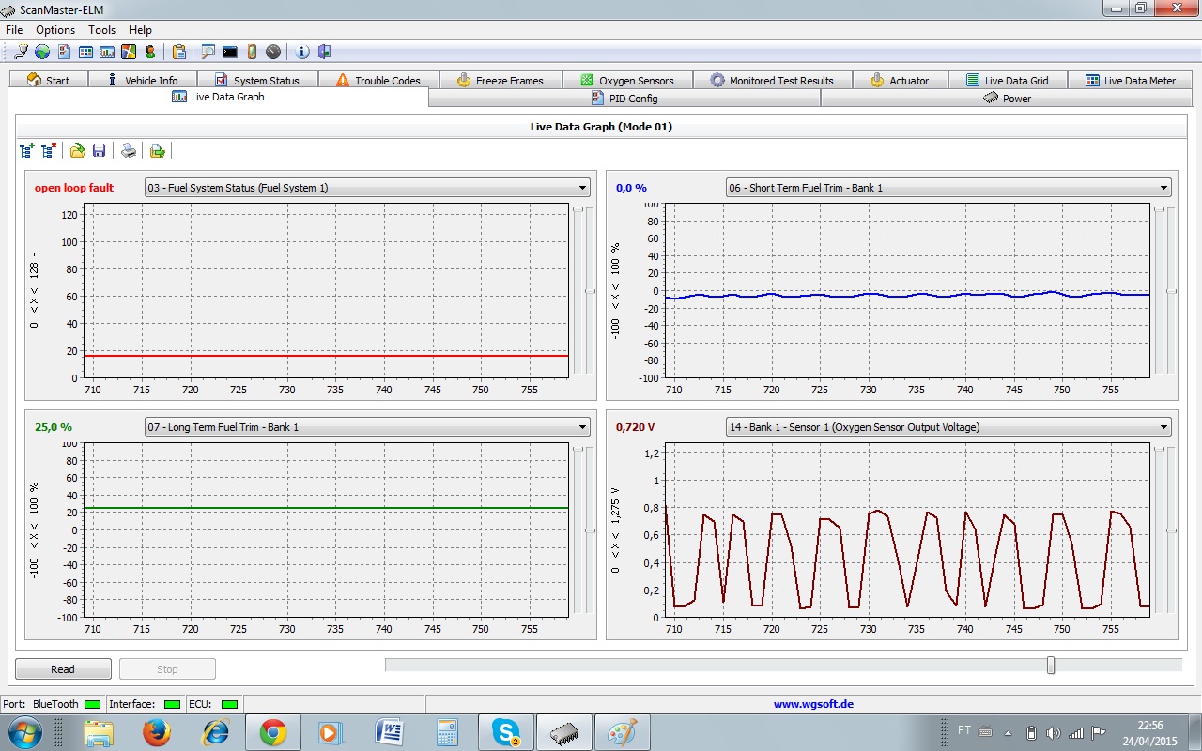1202x751 pixels.
Task: Open Google Chrome from the taskbar
Action: coord(273,731)
